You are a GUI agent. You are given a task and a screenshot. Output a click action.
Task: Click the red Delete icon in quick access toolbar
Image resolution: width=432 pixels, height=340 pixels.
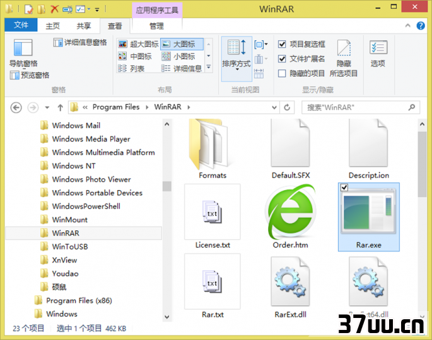54,9
